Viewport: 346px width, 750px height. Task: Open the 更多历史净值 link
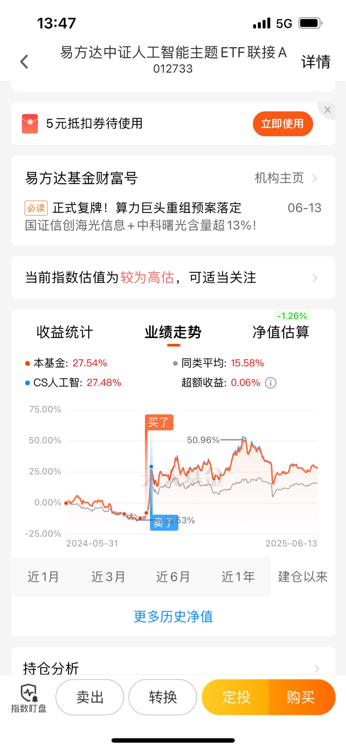coord(173,617)
